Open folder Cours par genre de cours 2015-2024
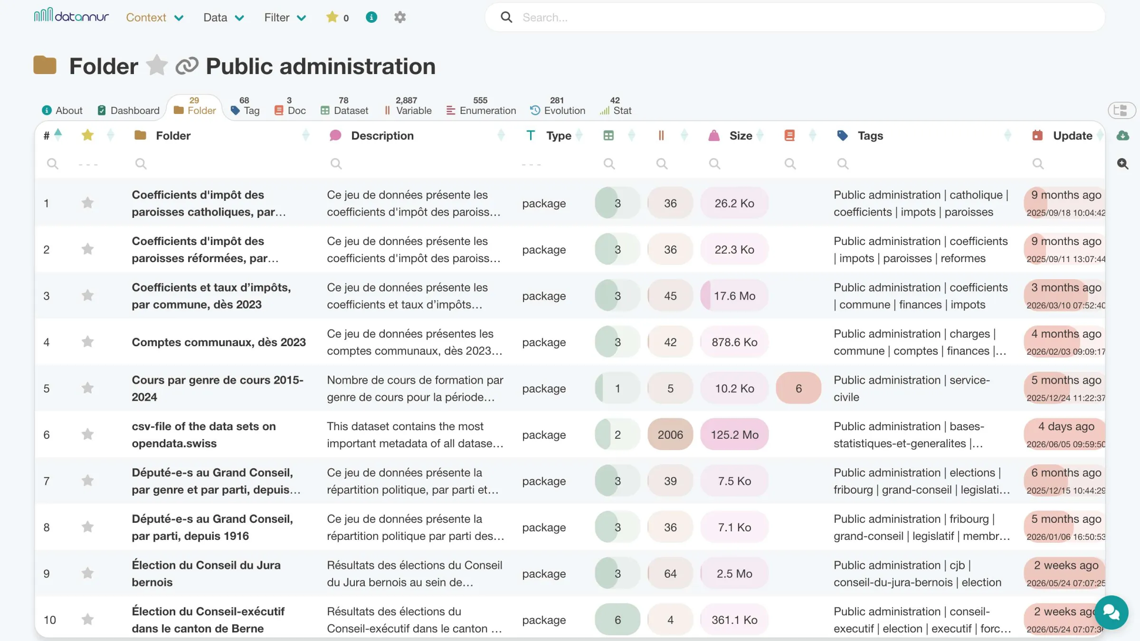The height and width of the screenshot is (641, 1140). pos(218,388)
